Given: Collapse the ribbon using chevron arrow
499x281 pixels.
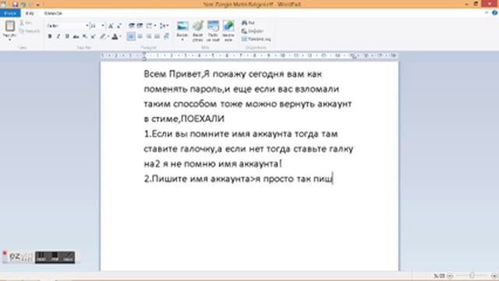Looking at the screenshot, I should point(487,12).
